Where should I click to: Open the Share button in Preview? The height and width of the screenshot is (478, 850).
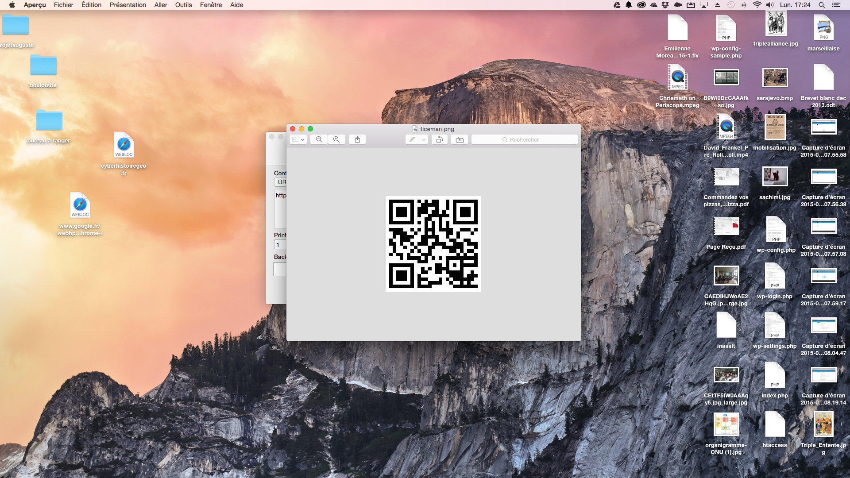pyautogui.click(x=357, y=139)
